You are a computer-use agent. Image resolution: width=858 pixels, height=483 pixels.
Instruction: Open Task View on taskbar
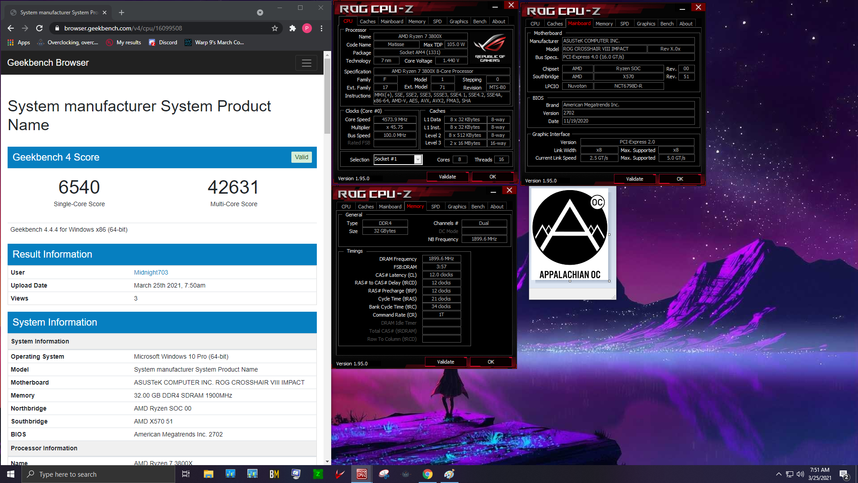click(186, 474)
